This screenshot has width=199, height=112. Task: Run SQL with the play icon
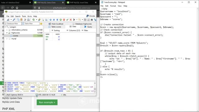coord(74,20)
